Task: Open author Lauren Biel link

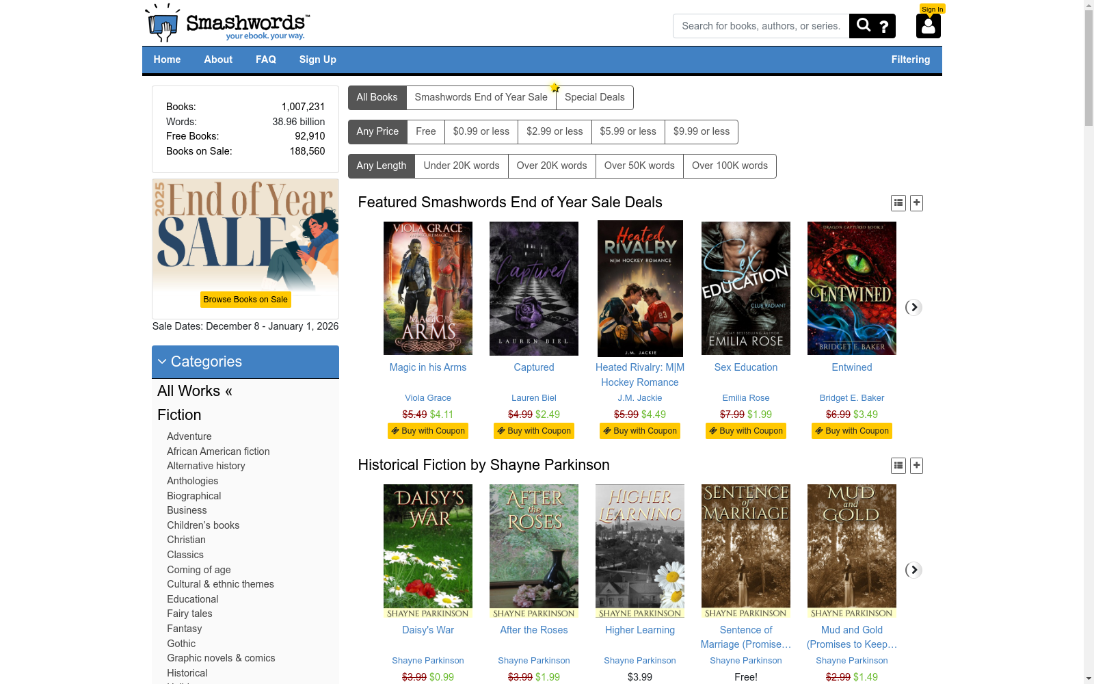Action: tap(534, 398)
